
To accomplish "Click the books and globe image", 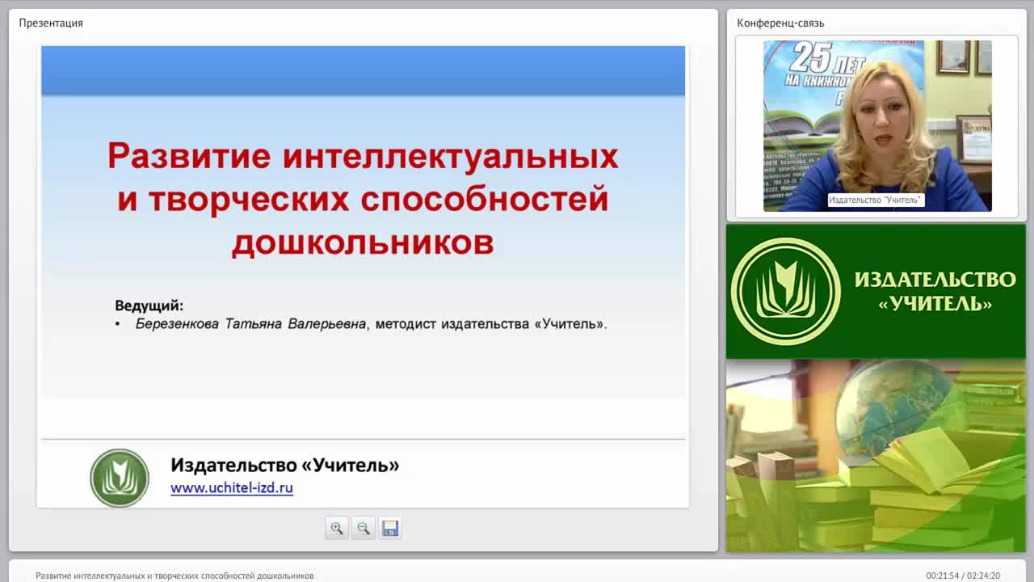I will tap(876, 455).
